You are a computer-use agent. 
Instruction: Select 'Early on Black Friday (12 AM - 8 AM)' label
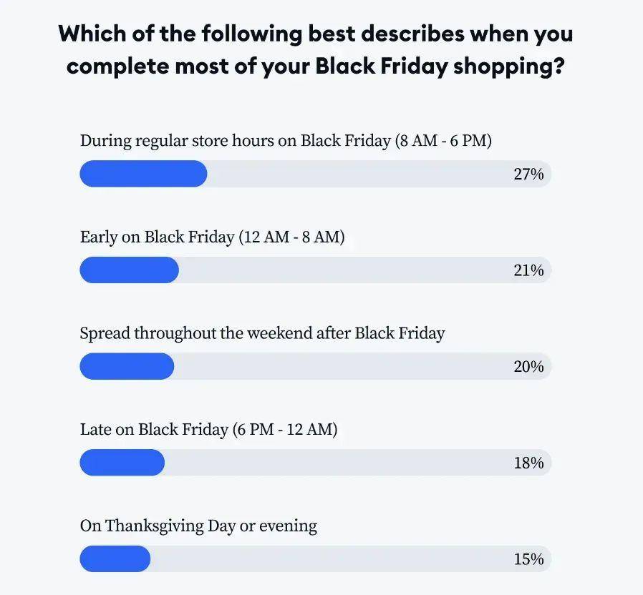pos(213,237)
